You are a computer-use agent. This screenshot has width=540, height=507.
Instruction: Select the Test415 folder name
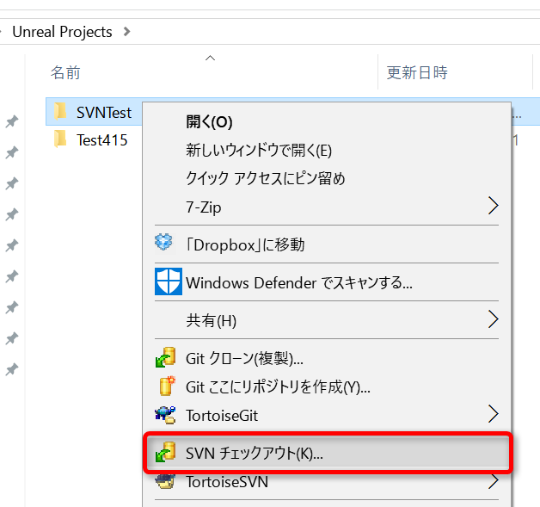(102, 140)
